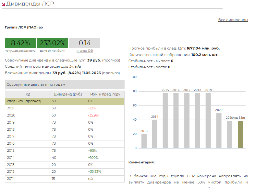The width and height of the screenshot is (267, 188).
Task: Click the dividend value 15 in table
Action: point(53,179)
